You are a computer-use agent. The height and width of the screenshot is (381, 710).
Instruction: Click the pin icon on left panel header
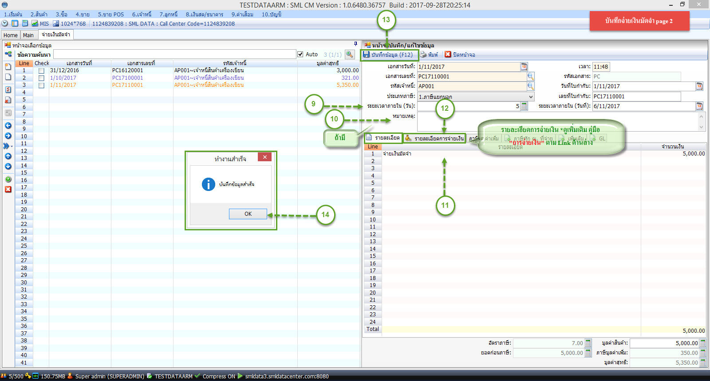coord(355,44)
